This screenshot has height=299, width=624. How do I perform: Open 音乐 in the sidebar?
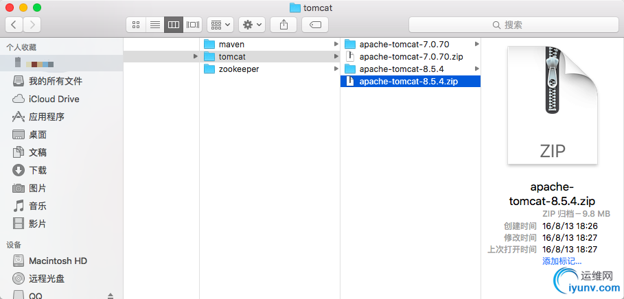[x=62, y=206]
